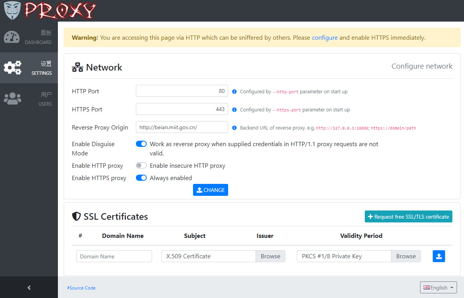Image resolution: width=464 pixels, height=298 pixels.
Task: Browse for an X.509 Certificate file
Action: click(x=270, y=256)
